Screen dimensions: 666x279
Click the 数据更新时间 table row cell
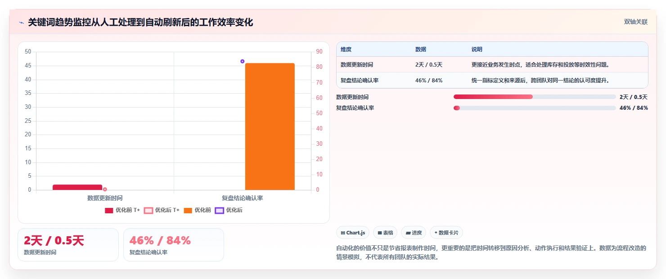point(357,64)
